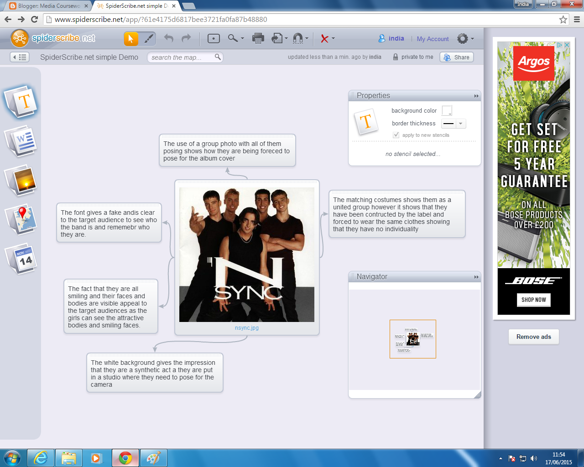
Task: Redo the last action
Action: pyautogui.click(x=186, y=38)
